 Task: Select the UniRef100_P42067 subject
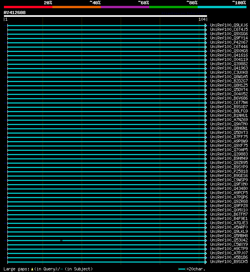(229, 42)
